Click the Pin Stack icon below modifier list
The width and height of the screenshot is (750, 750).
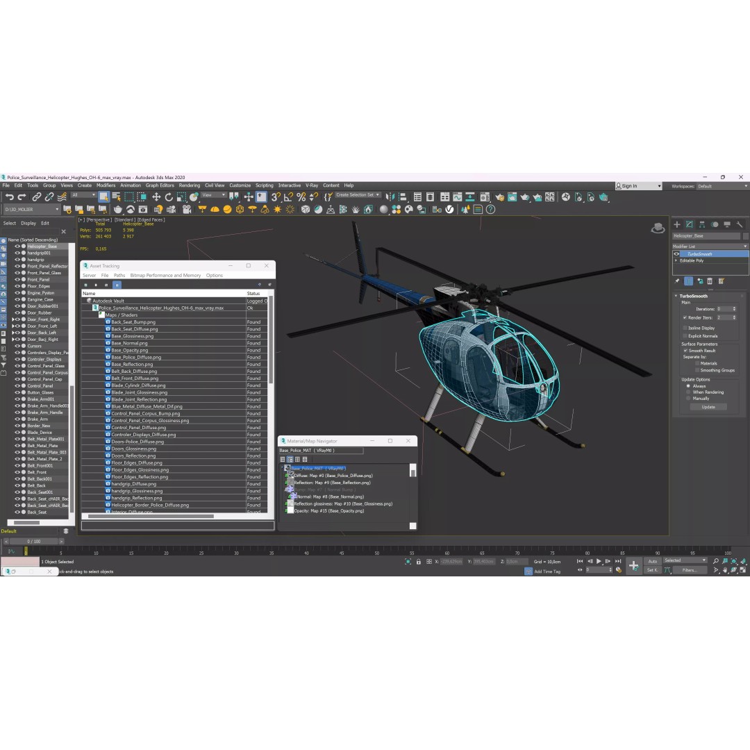click(677, 281)
